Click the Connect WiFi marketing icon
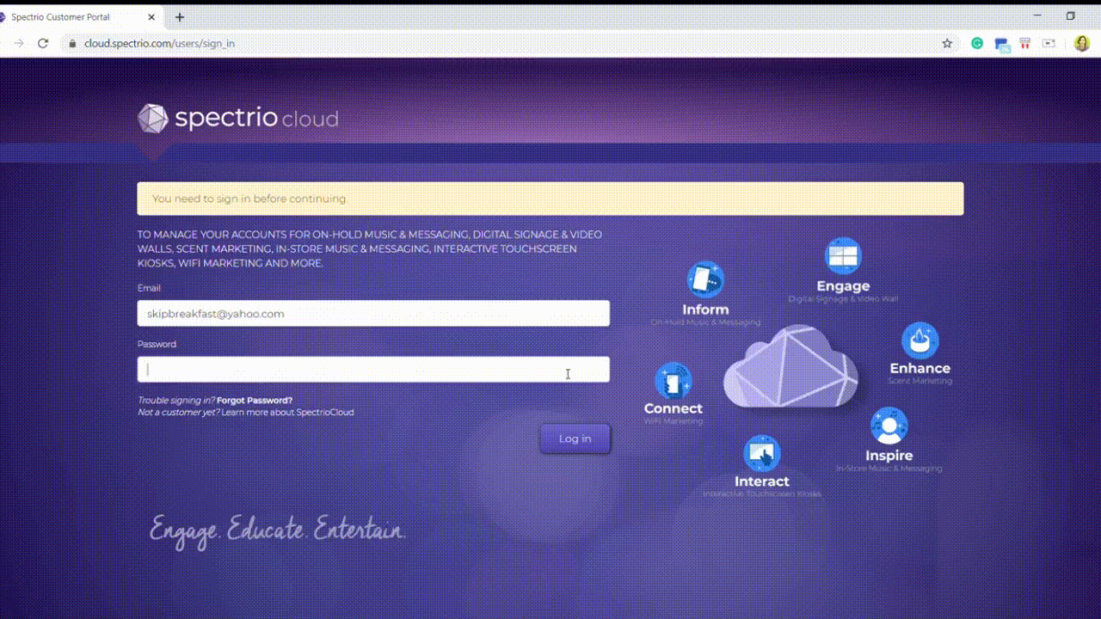 tap(673, 381)
